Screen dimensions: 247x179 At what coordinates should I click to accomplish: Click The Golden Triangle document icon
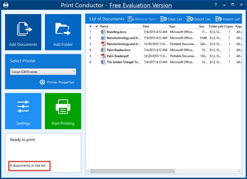(x=103, y=62)
